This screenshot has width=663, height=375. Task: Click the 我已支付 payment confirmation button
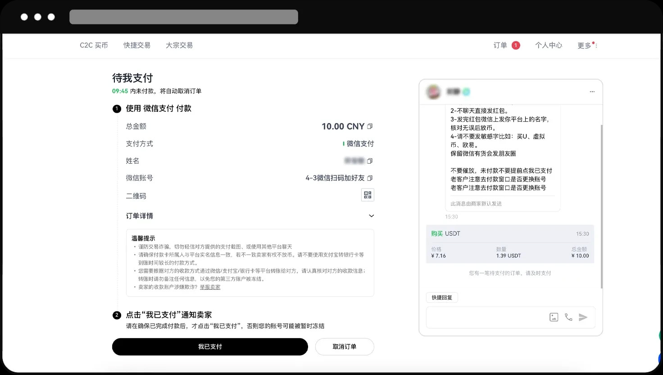tap(210, 347)
